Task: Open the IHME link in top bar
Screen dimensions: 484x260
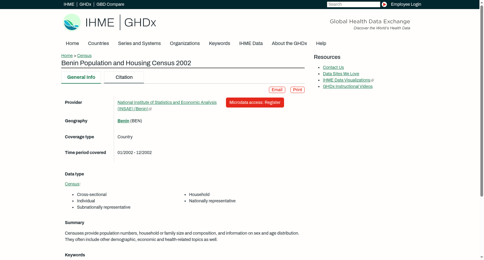Action: click(x=69, y=4)
